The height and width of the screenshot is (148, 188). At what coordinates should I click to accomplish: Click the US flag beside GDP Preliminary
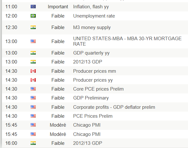coord(33,98)
